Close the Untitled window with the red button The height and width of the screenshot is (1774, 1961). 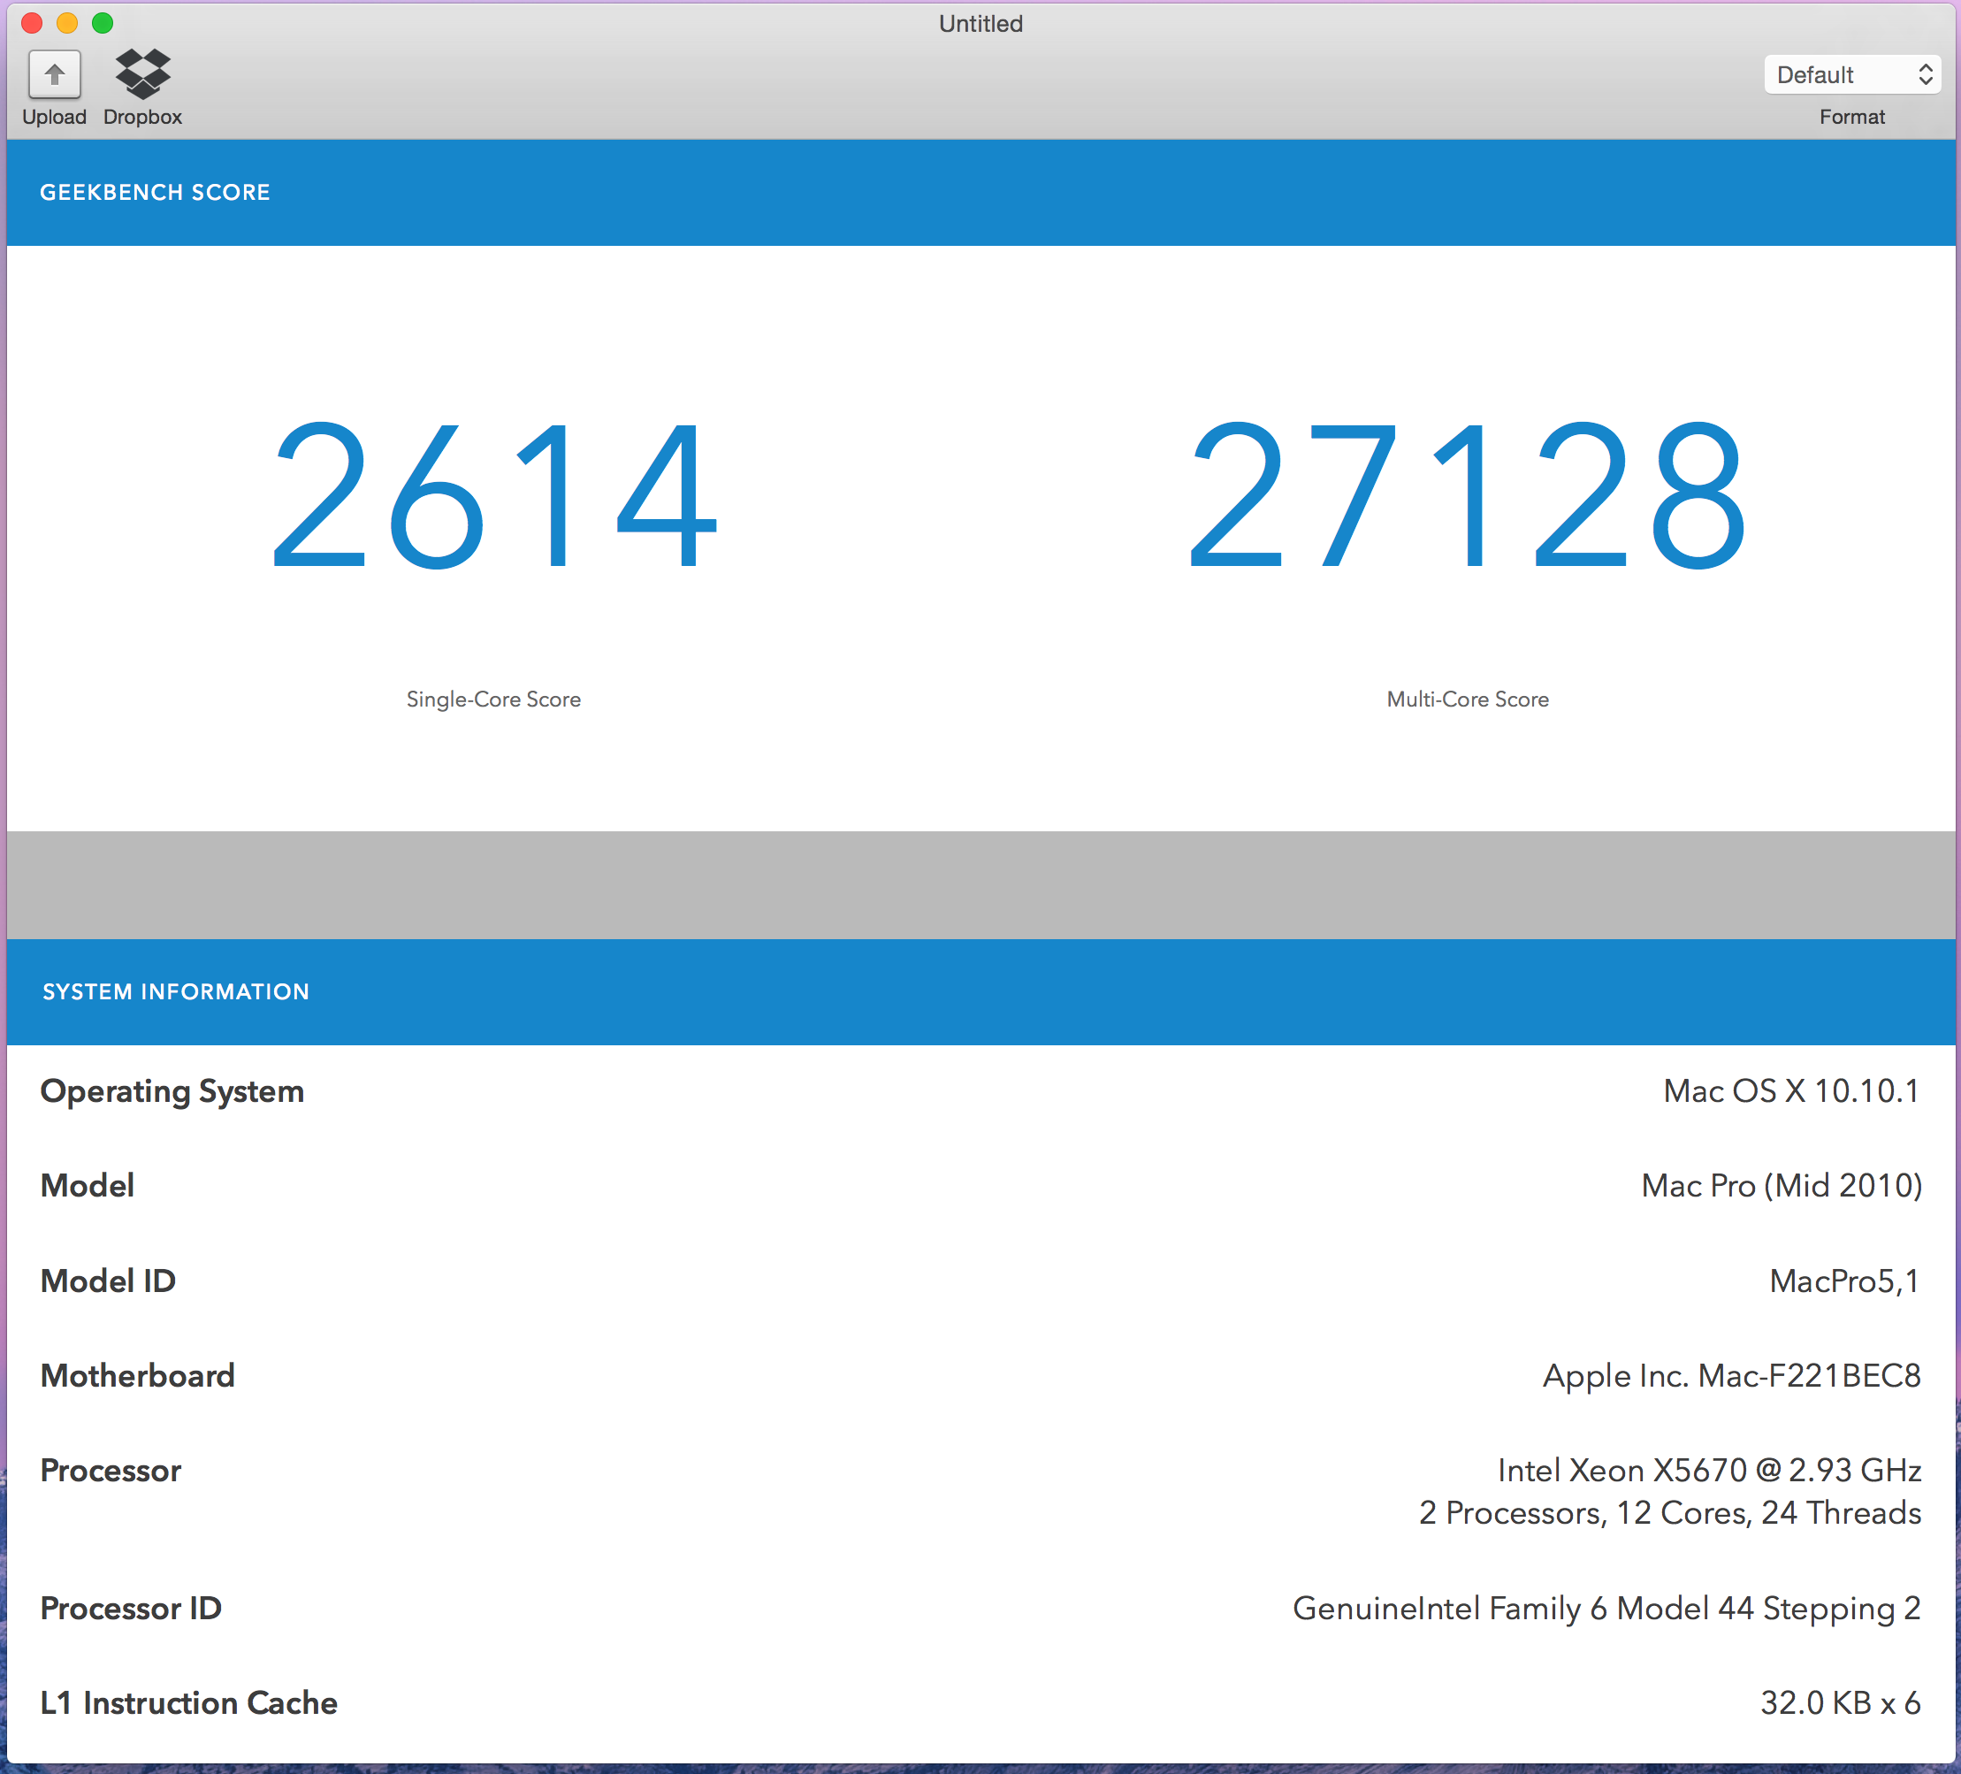pyautogui.click(x=32, y=23)
